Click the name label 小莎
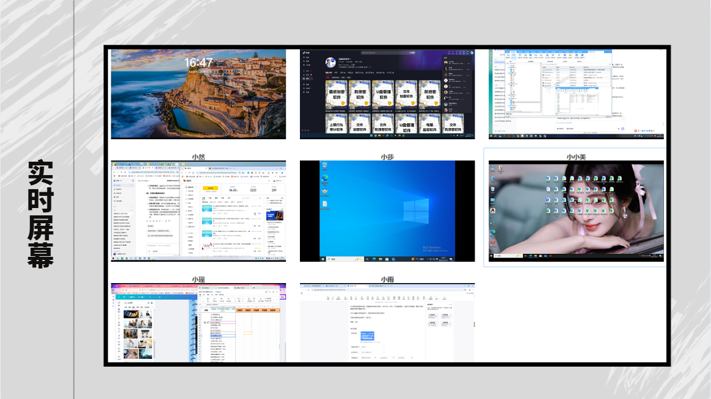 (x=387, y=157)
